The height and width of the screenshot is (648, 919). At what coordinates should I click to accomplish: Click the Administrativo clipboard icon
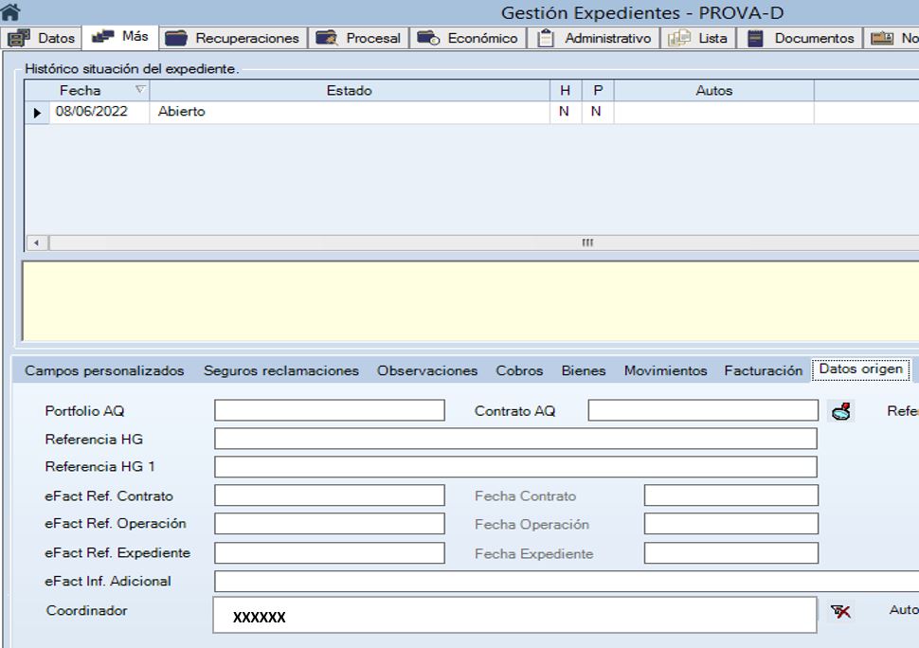[545, 39]
